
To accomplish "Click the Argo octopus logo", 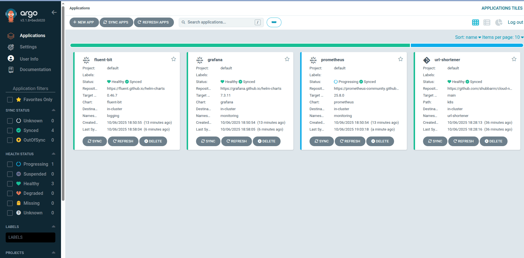I will coord(11,16).
